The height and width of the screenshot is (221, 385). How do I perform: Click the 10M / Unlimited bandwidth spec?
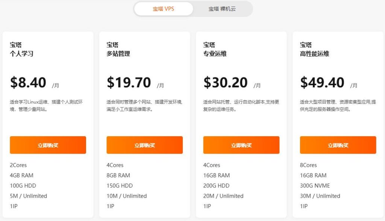(127, 196)
